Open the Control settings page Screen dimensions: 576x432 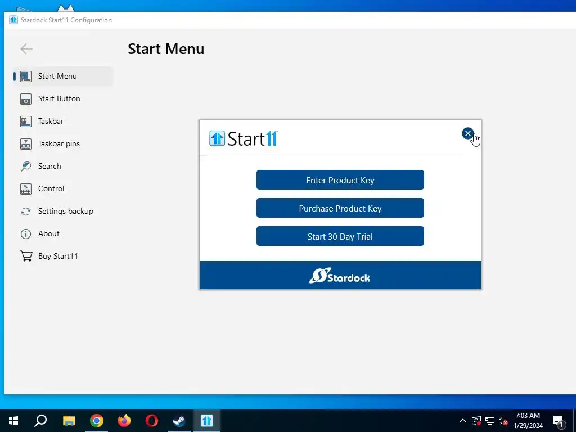pos(51,189)
